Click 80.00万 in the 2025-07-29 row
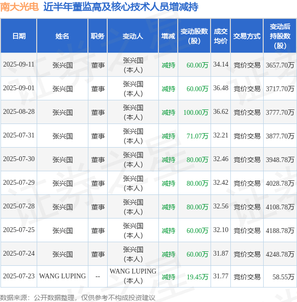 tap(198, 183)
